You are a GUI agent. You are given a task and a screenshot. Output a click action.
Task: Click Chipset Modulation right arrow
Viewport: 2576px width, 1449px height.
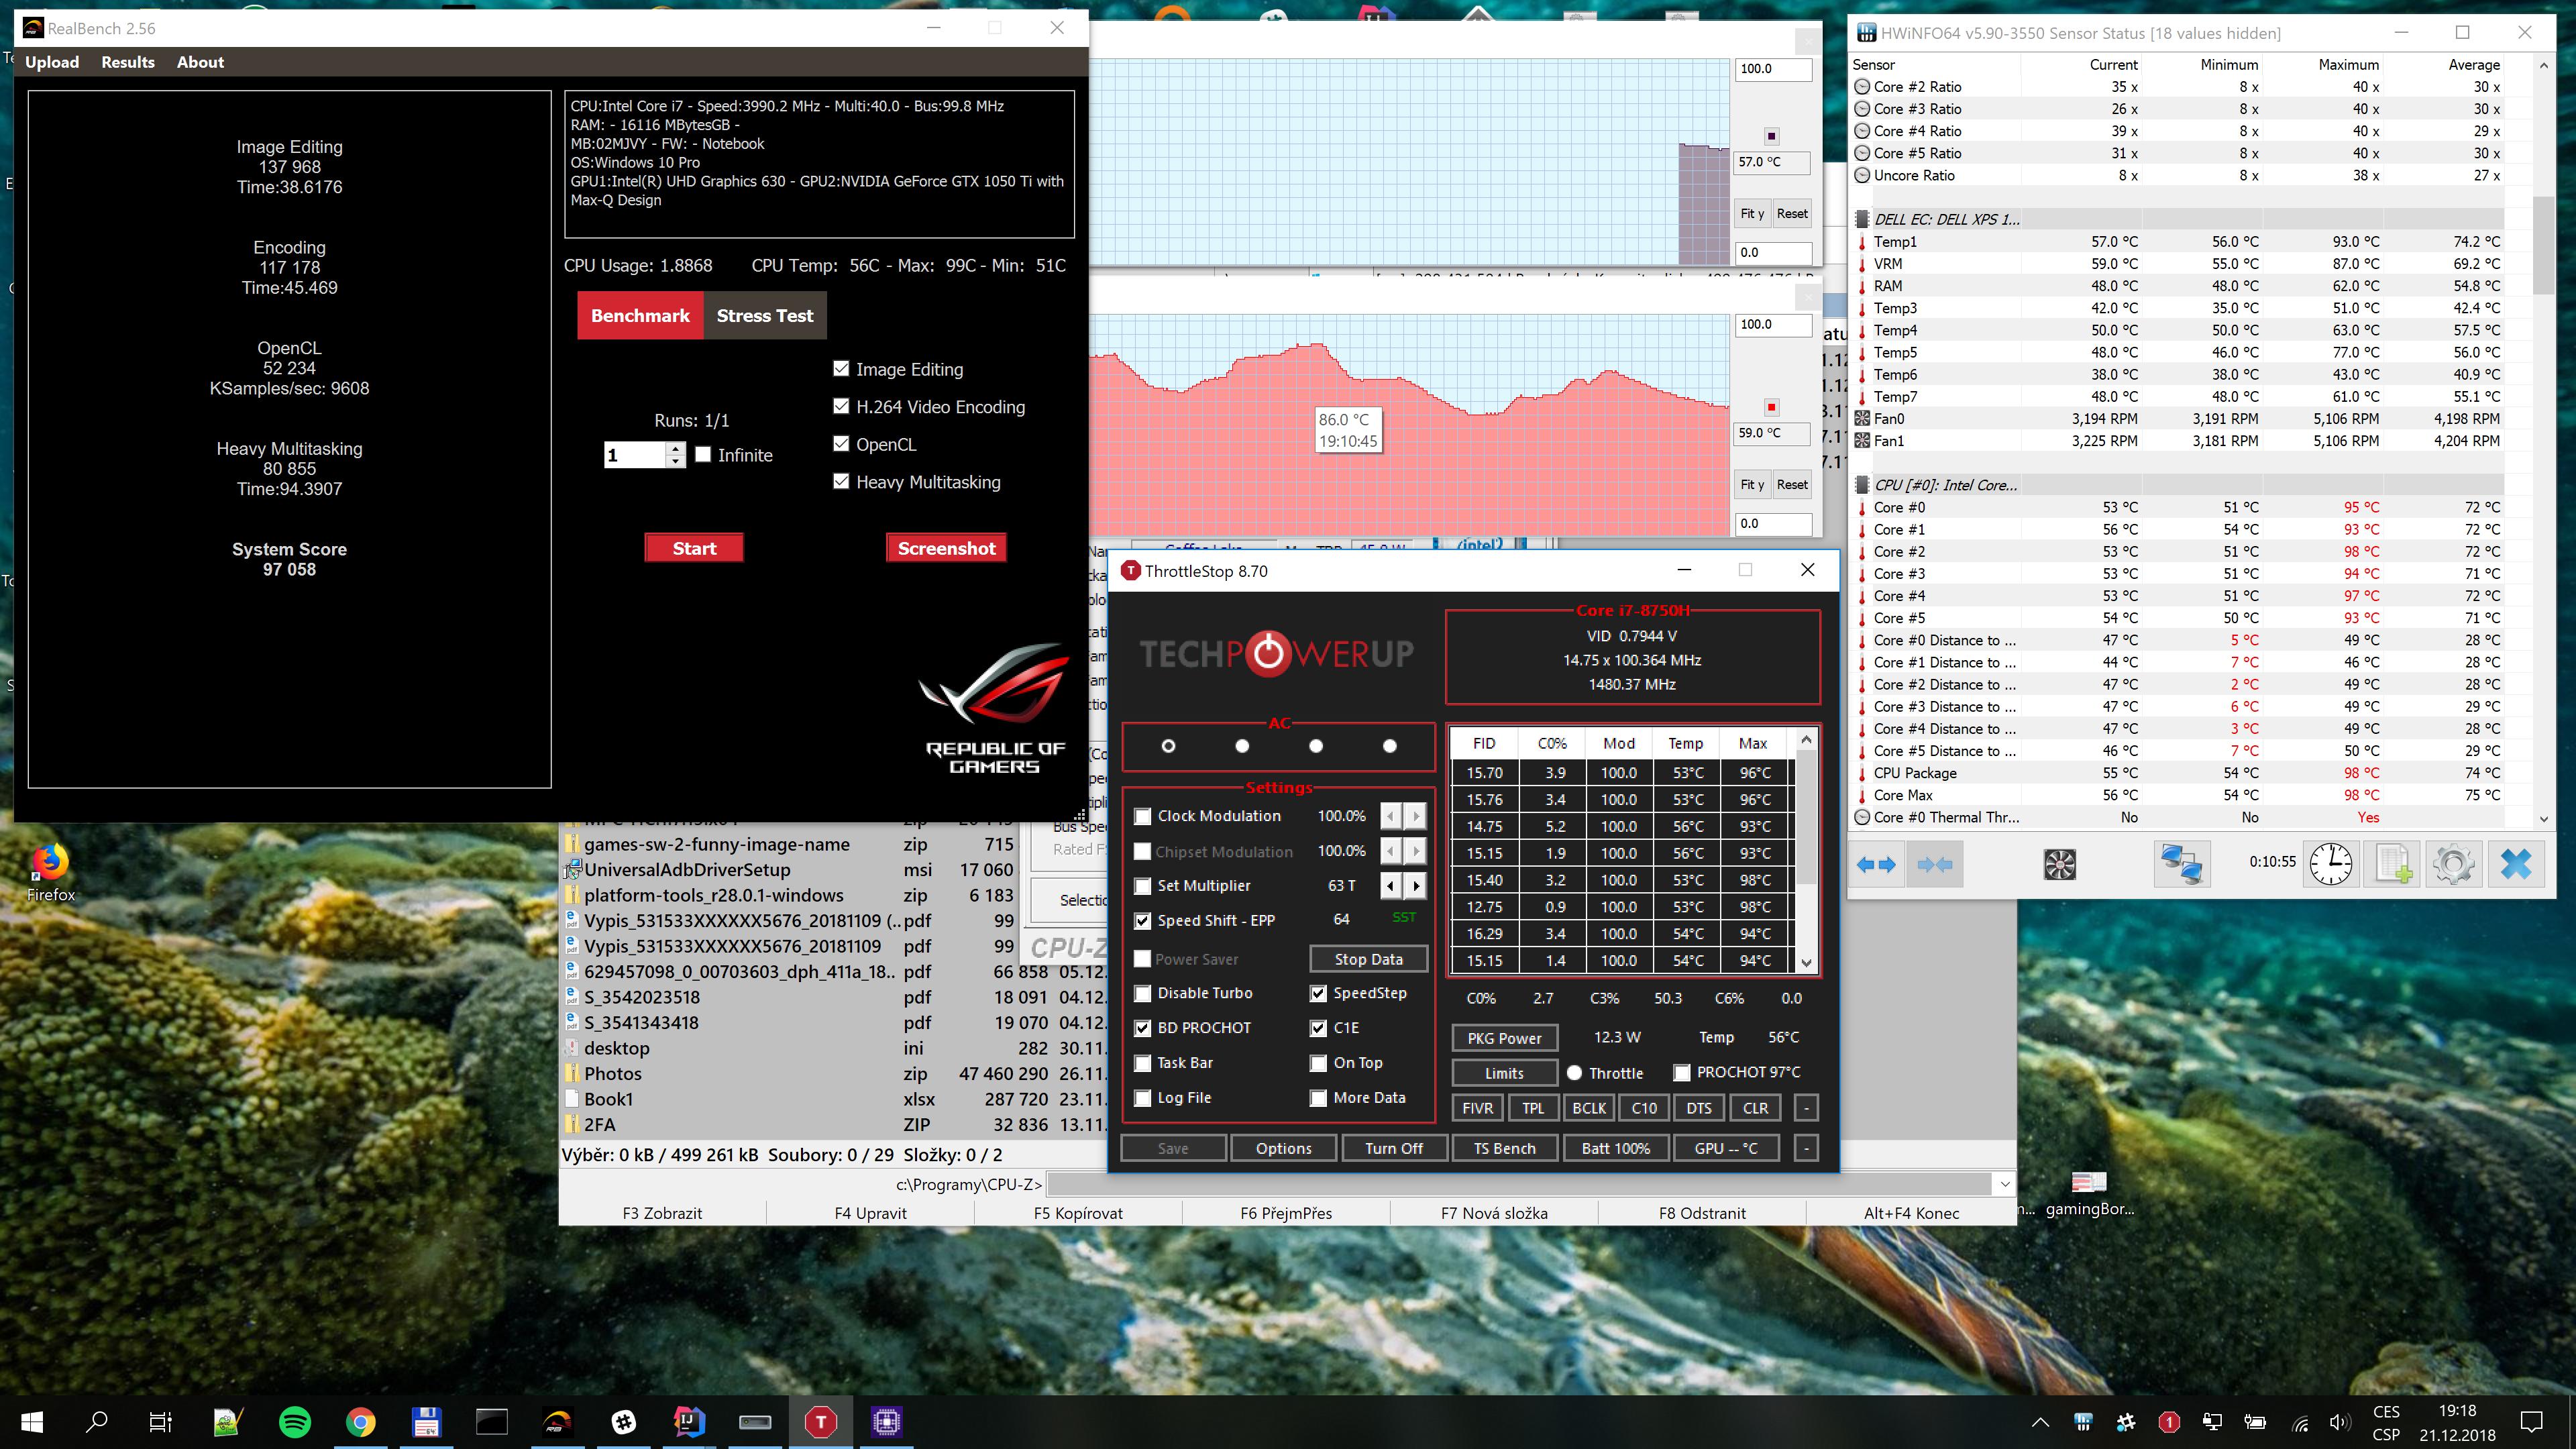(x=1415, y=851)
